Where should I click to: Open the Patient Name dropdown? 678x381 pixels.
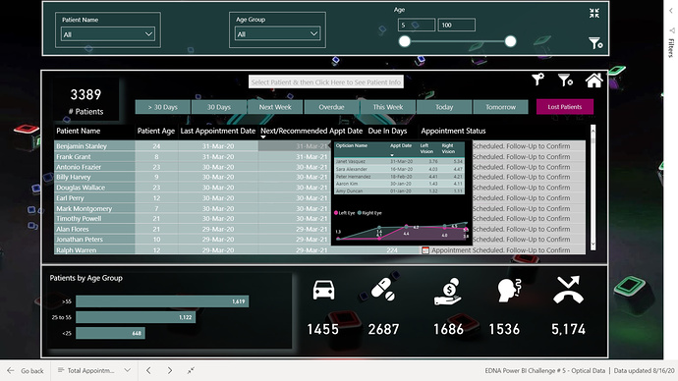pos(108,34)
